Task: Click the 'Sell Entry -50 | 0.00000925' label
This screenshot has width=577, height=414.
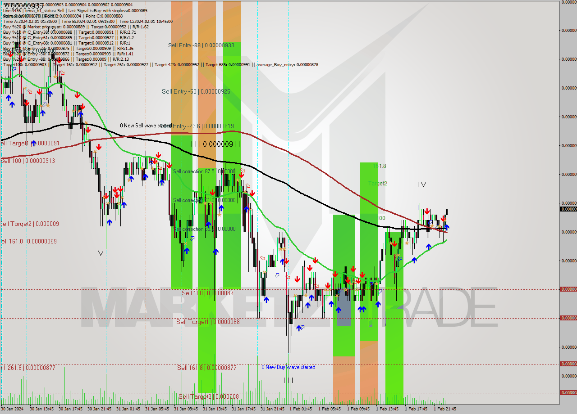Action: pos(196,91)
